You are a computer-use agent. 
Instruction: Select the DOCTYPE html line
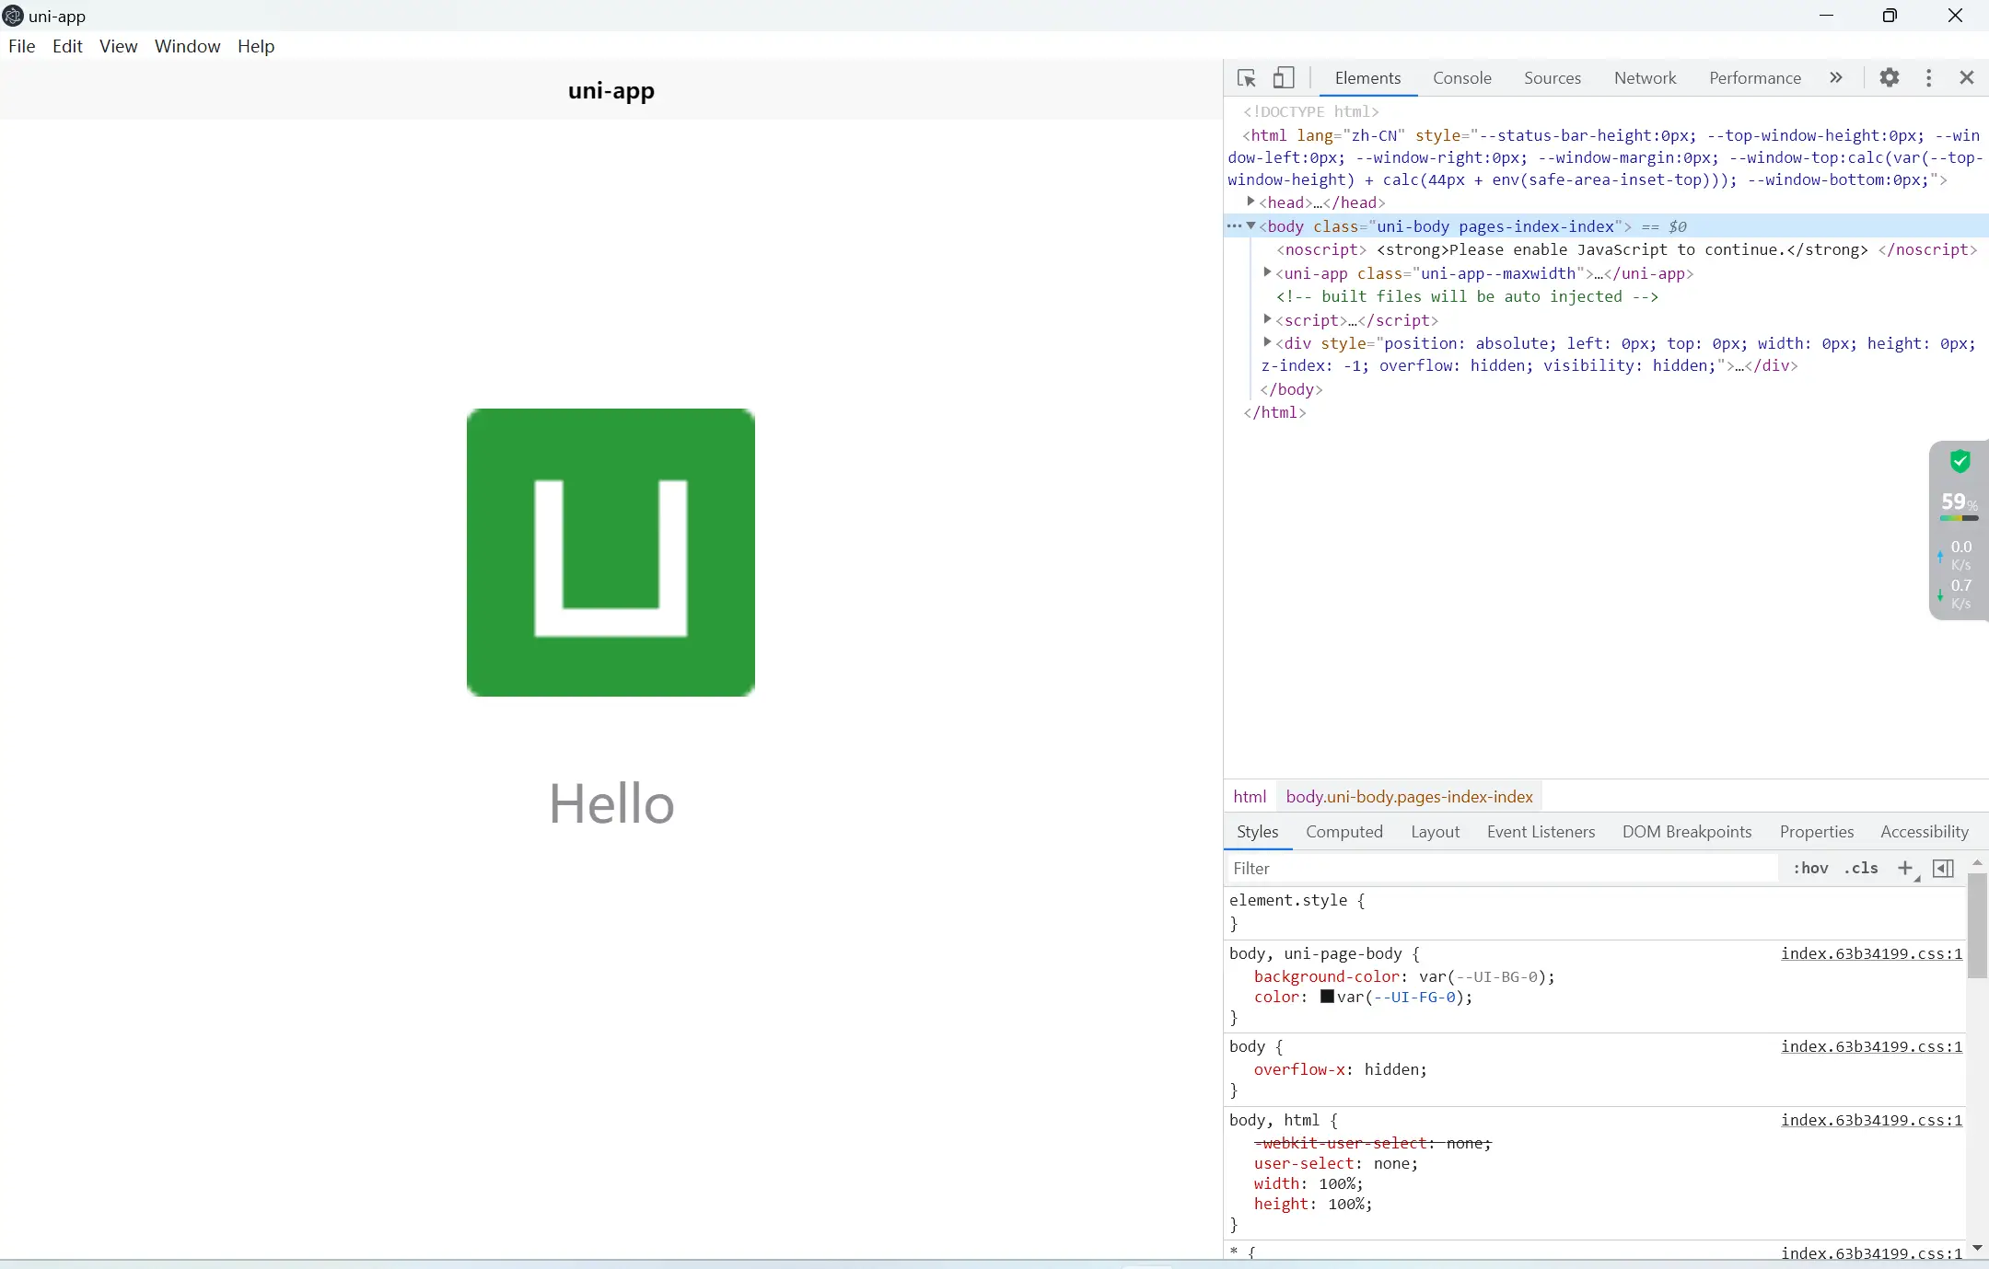click(x=1311, y=112)
